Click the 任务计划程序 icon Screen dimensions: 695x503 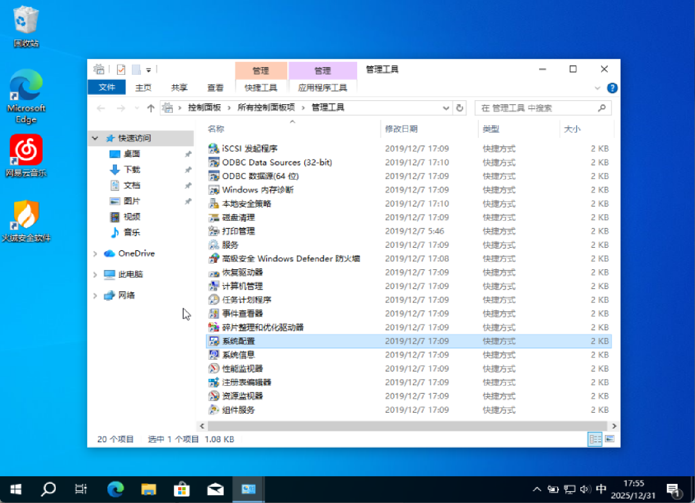point(214,300)
